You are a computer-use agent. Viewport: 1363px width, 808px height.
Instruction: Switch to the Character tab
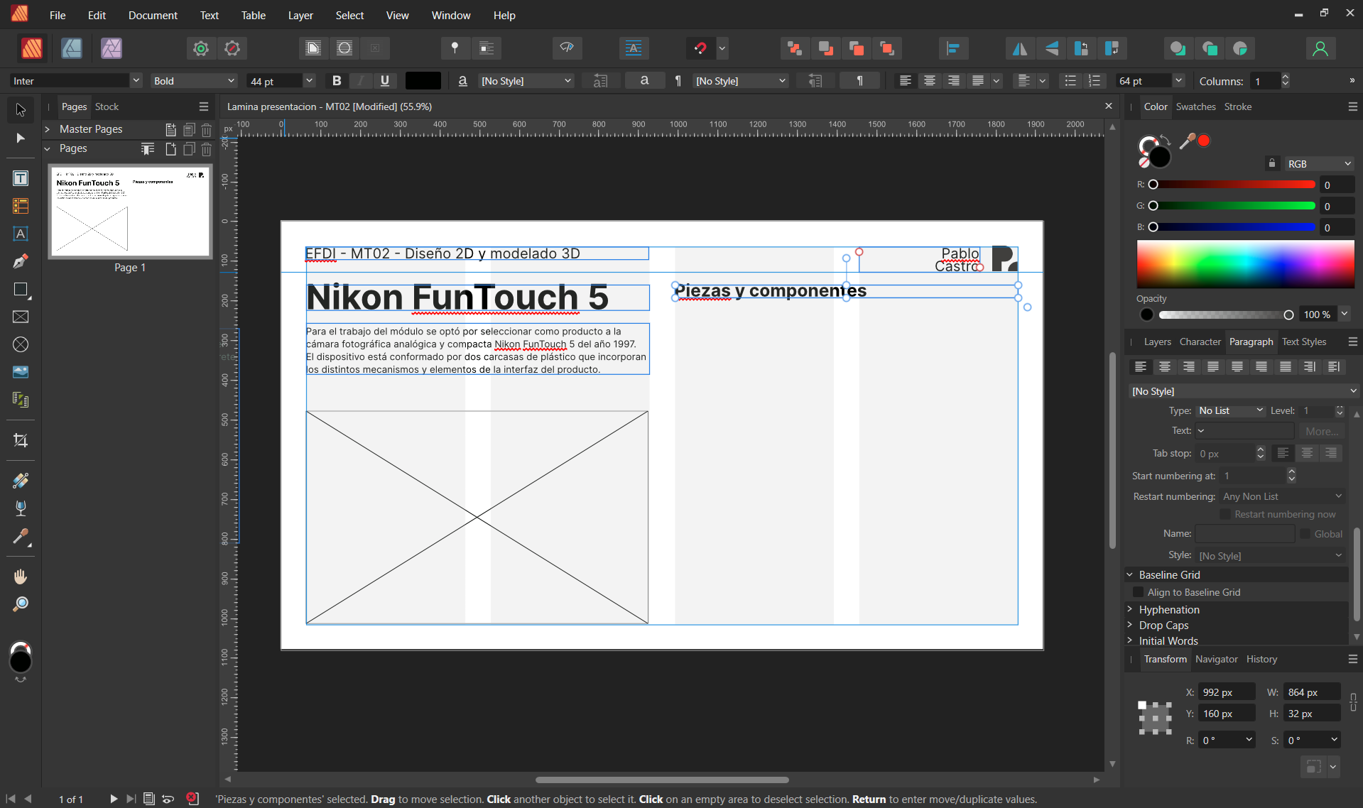1200,342
